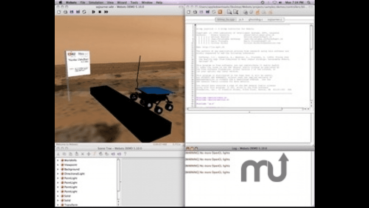Viewport: 369px width, 208px height.
Task: Click the stop simulation button
Action: 100,12
